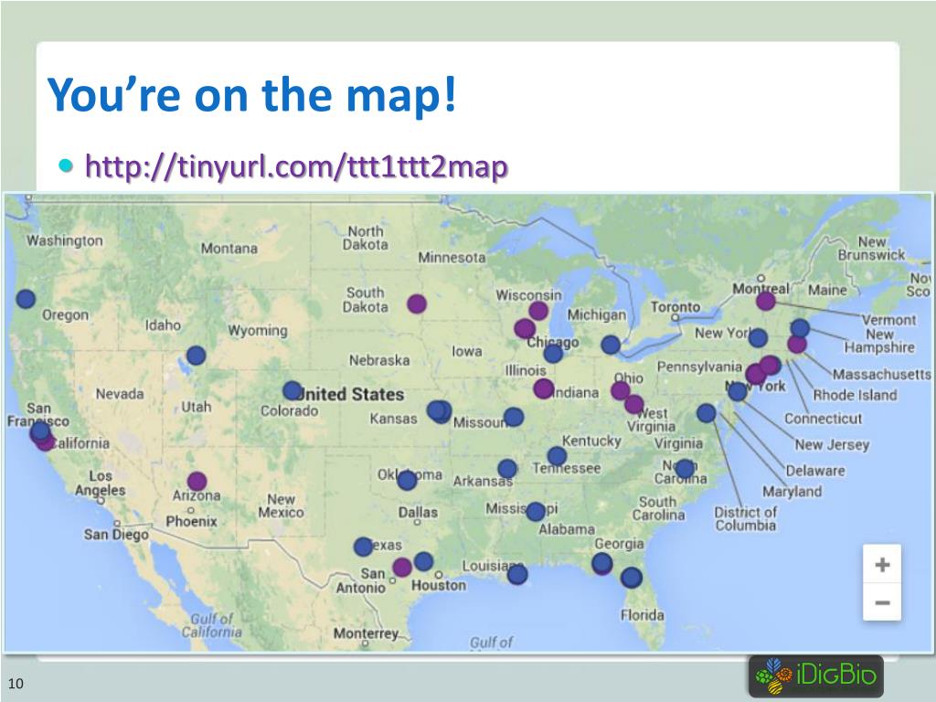Image resolution: width=936 pixels, height=702 pixels.
Task: Select the blue marker in Missouri
Action: coord(514,417)
